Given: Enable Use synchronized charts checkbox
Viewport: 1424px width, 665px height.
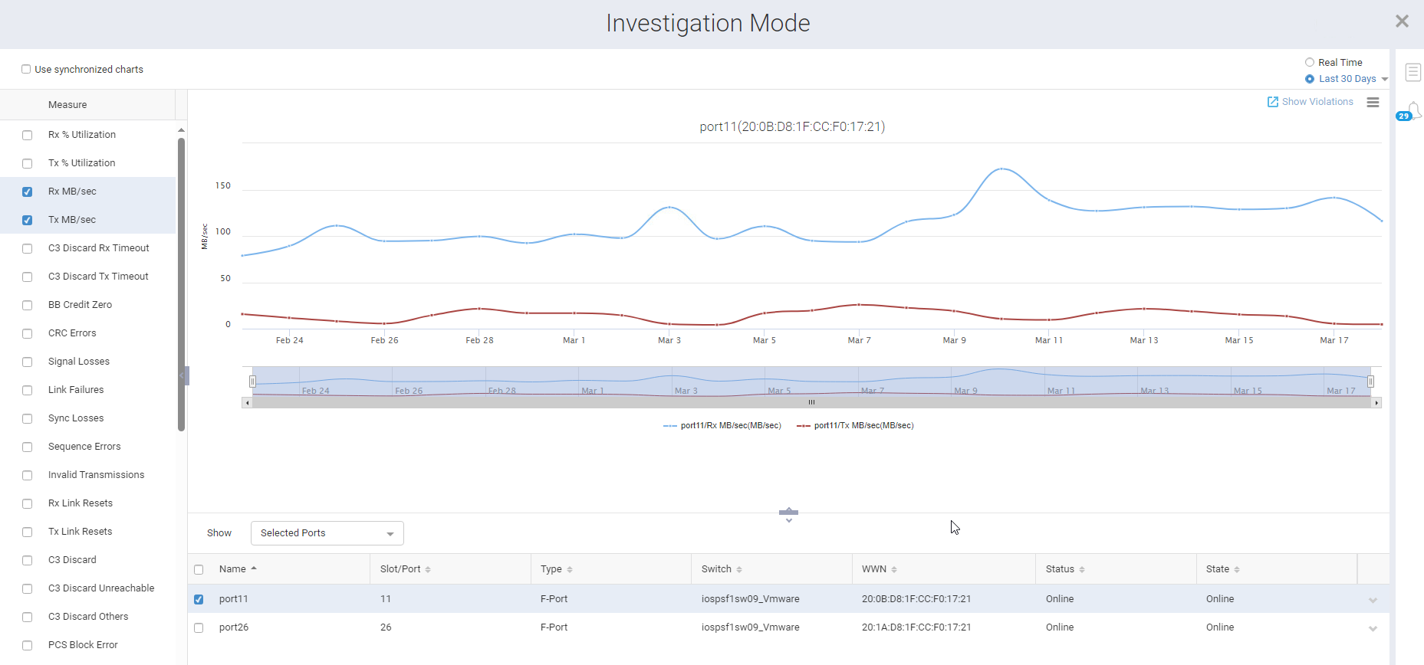Looking at the screenshot, I should pyautogui.click(x=26, y=69).
